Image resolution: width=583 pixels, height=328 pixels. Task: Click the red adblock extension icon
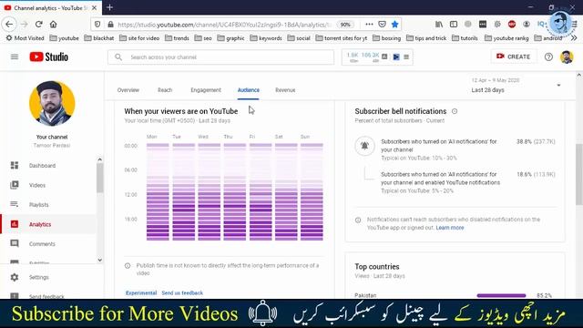512,25
